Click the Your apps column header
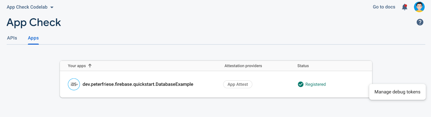Viewport: 431px width, 117px height. [x=77, y=66]
